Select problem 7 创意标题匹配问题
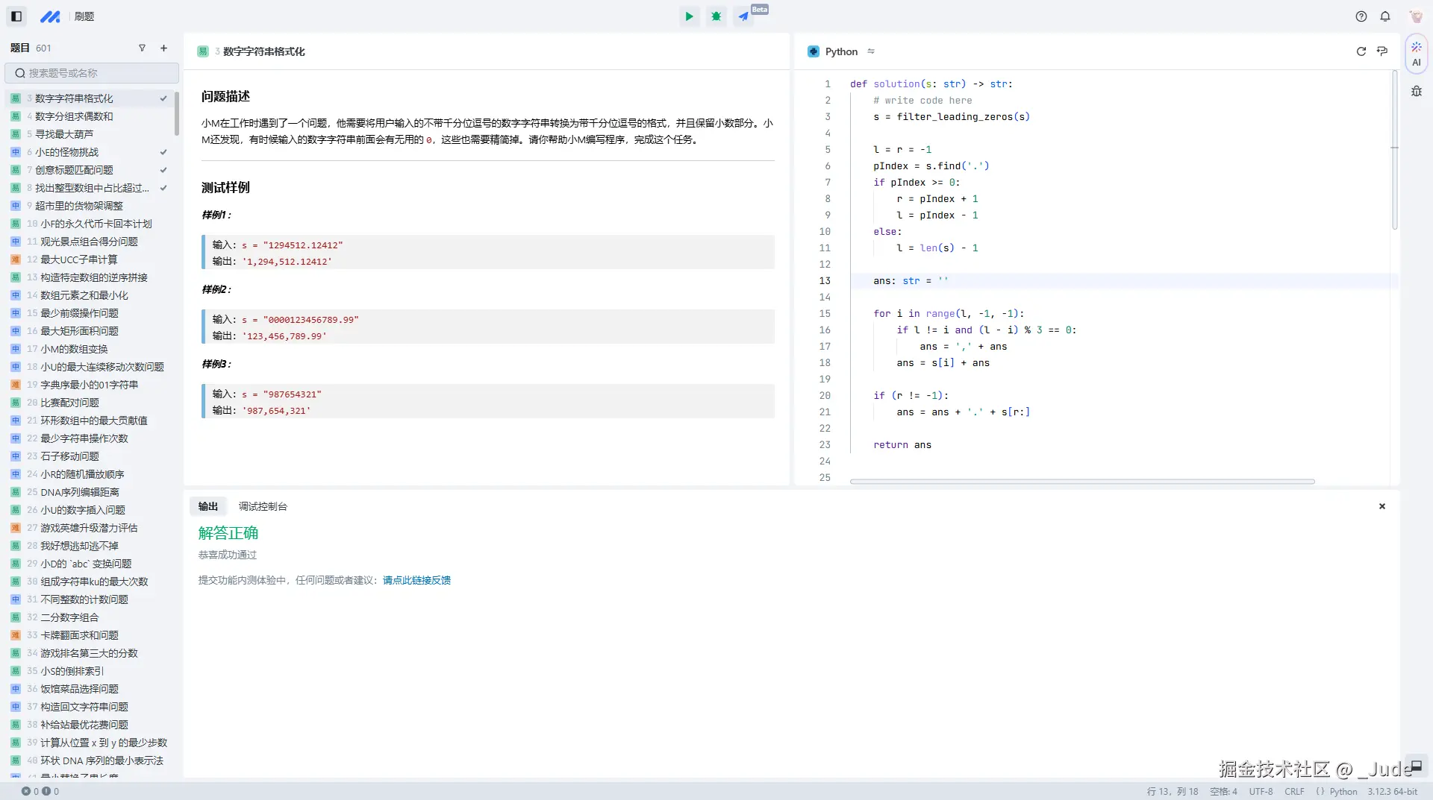 tap(90, 170)
